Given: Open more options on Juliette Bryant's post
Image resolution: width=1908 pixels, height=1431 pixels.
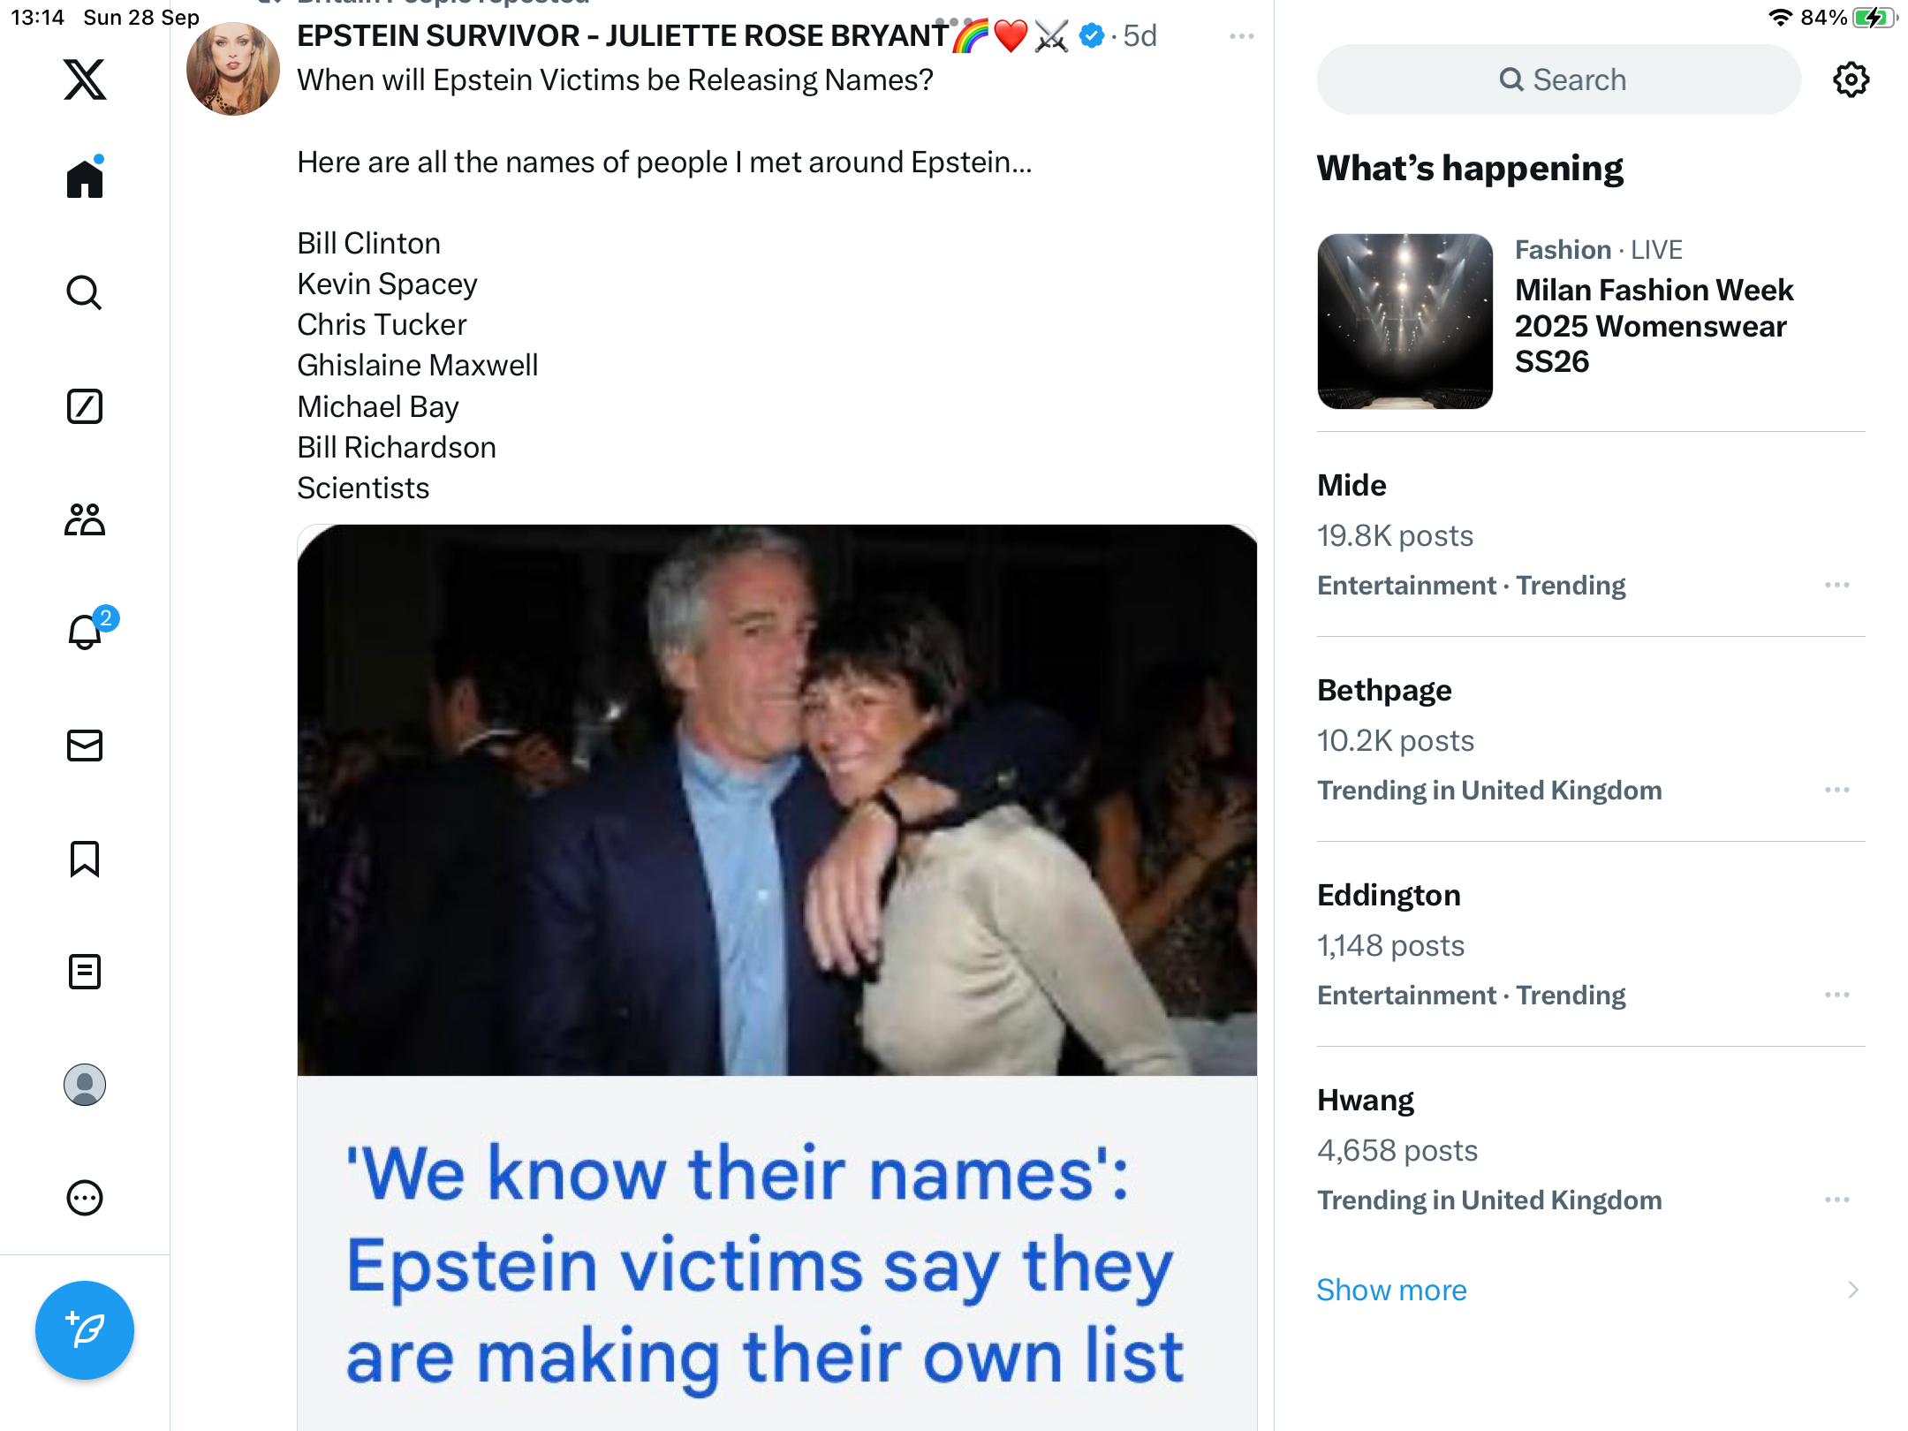Looking at the screenshot, I should pyautogui.click(x=1241, y=36).
